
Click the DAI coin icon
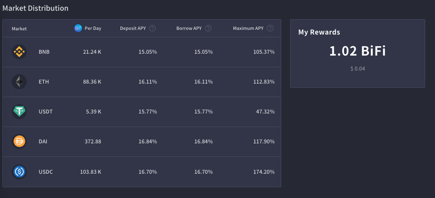click(x=19, y=141)
